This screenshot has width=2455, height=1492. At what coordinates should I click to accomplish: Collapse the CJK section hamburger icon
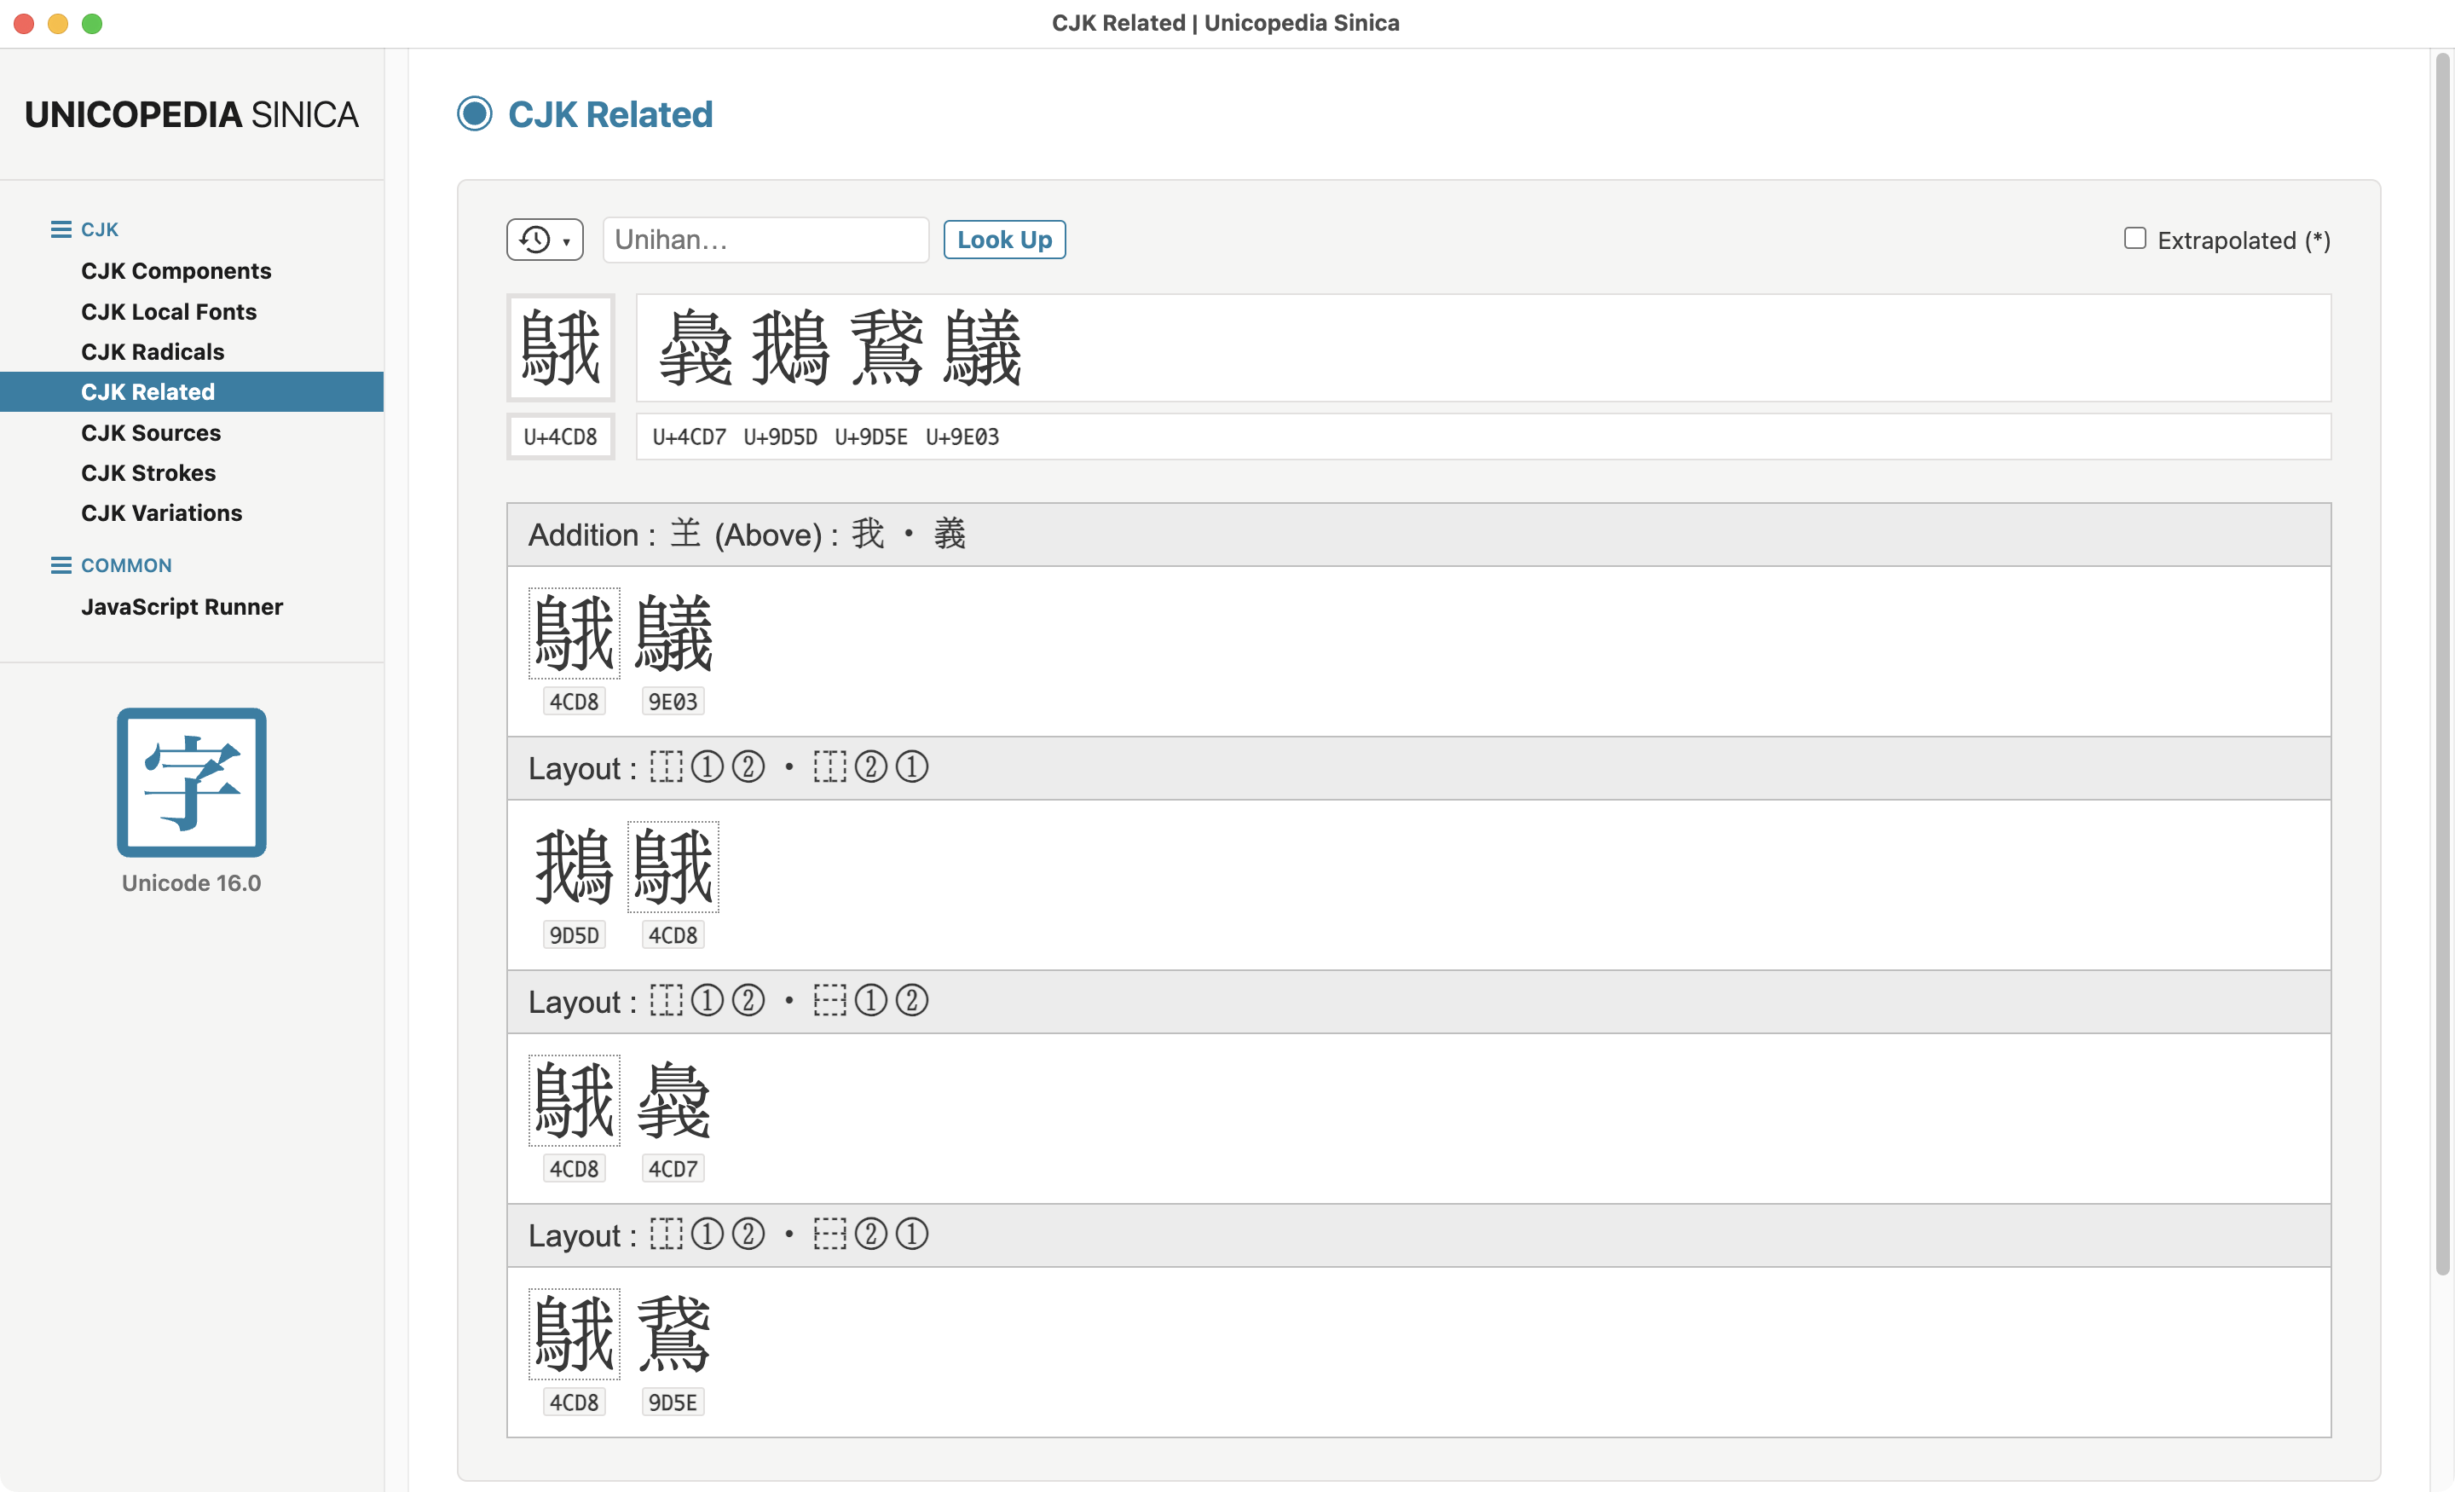tap(61, 229)
